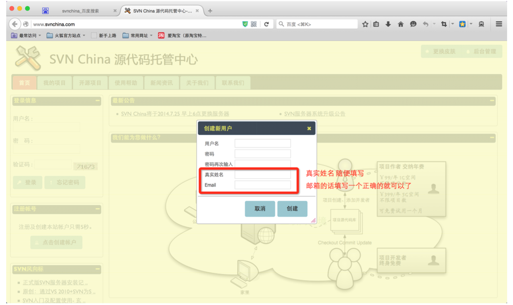Select the 使用帮助 navigation tab

126,83
